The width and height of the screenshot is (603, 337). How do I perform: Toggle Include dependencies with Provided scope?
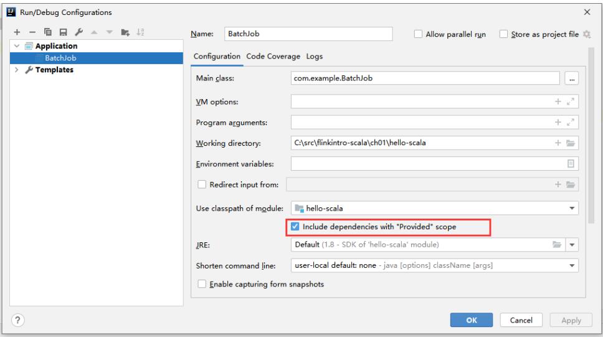(297, 227)
